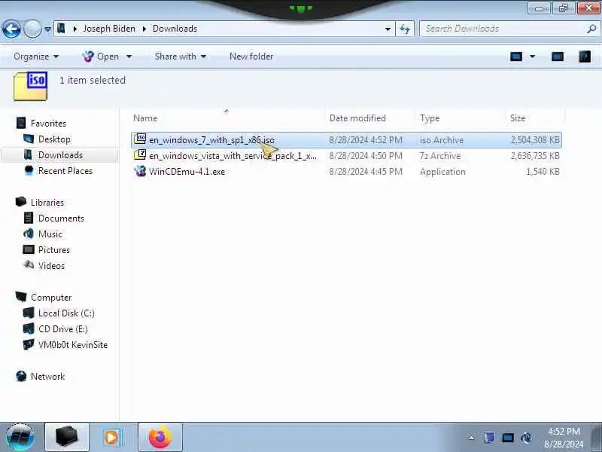Sort by the Type column header
Image resolution: width=602 pixels, height=452 pixels.
coord(430,118)
